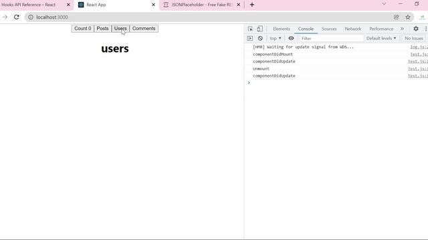
Task: View site information icon in address bar
Action: 31,17
